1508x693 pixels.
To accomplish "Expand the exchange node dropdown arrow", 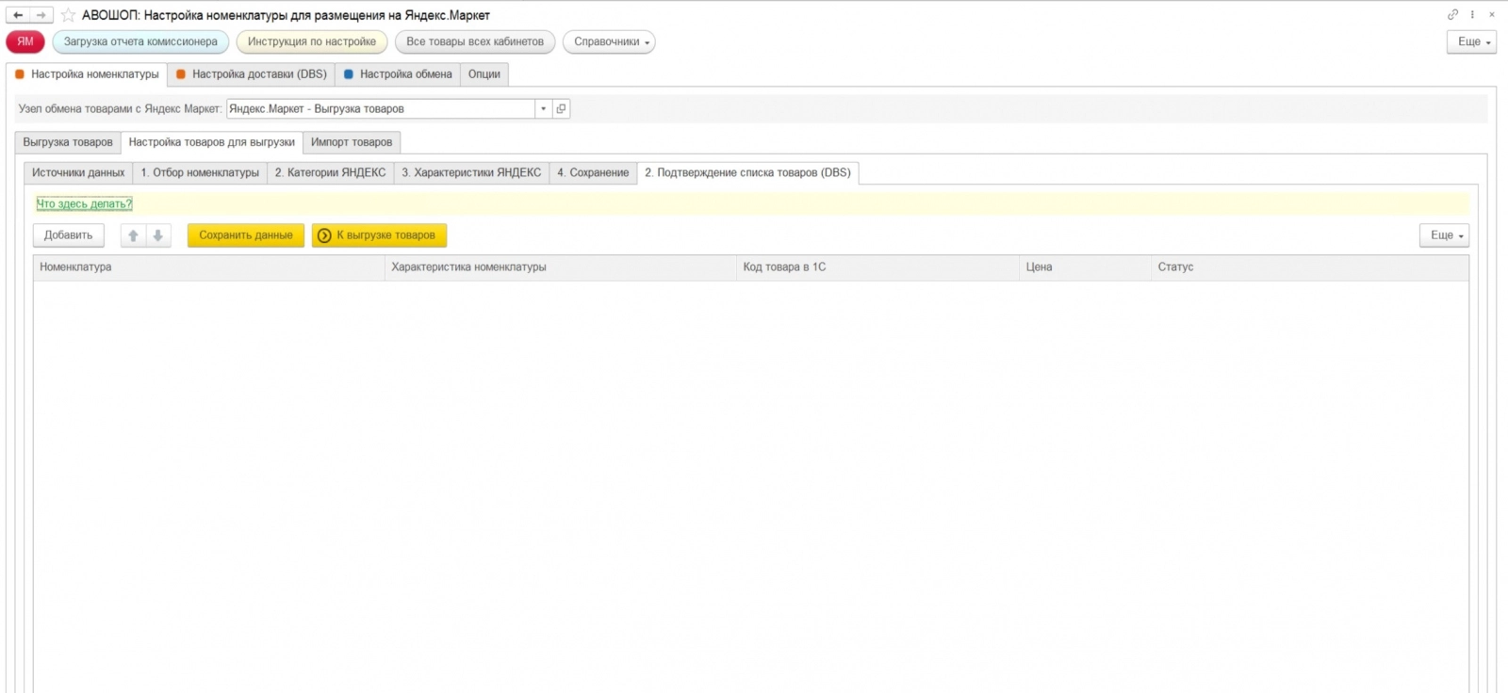I will [x=543, y=109].
